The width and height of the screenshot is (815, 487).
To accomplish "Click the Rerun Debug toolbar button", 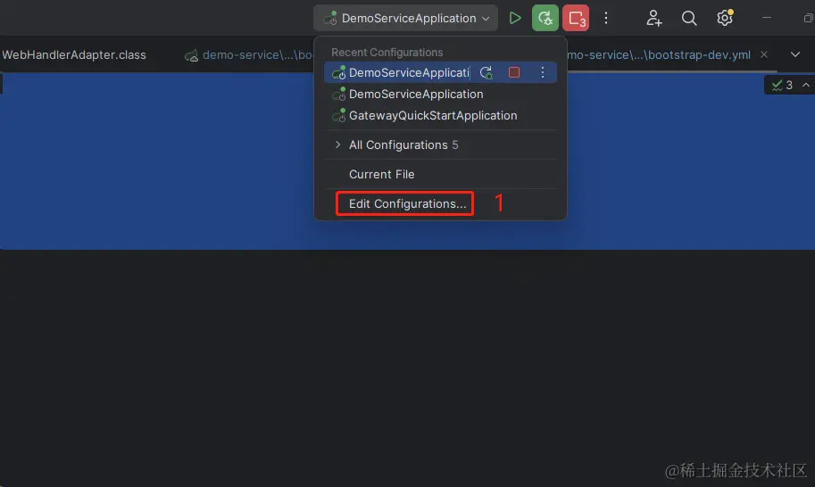I will click(545, 18).
